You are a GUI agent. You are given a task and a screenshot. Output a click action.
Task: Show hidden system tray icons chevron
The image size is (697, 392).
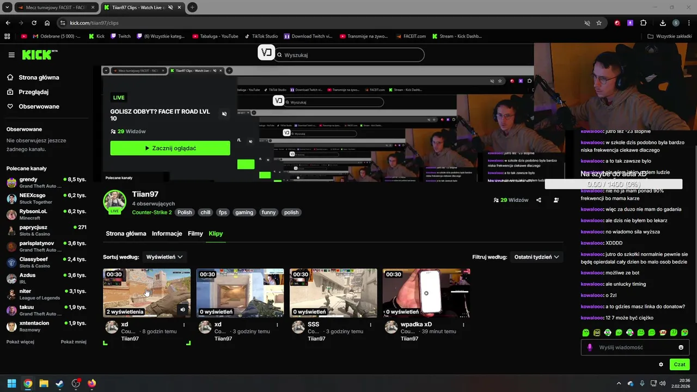(x=619, y=383)
